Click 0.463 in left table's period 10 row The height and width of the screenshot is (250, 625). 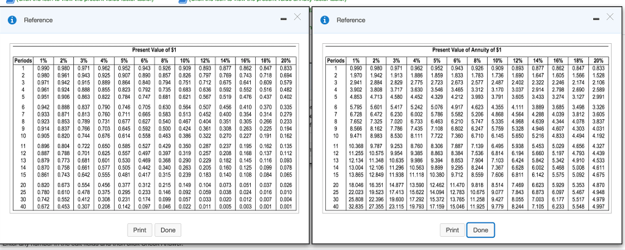click(165, 135)
